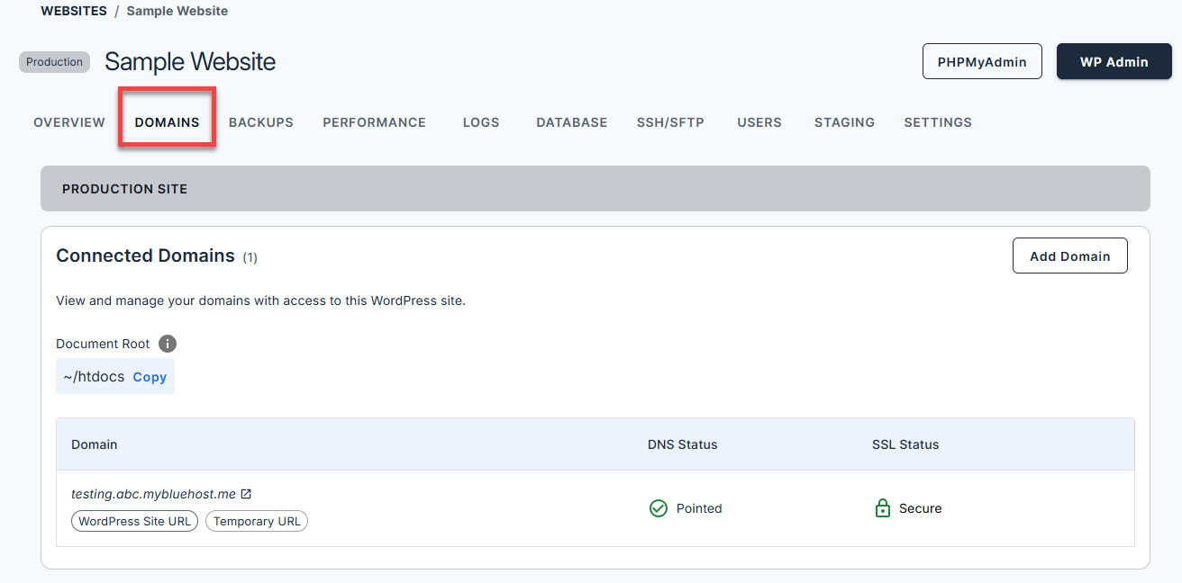Viewport: 1182px width, 583px height.
Task: Click the external link icon beside testing.abc.mybluehost.me
Action: pyautogui.click(x=246, y=493)
